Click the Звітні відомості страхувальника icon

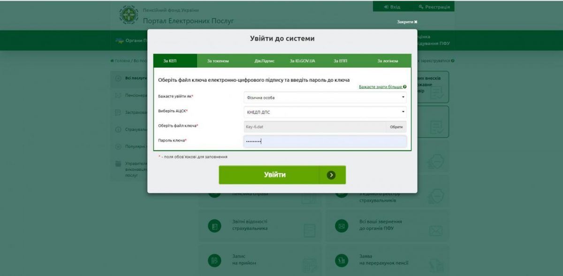tap(214, 226)
